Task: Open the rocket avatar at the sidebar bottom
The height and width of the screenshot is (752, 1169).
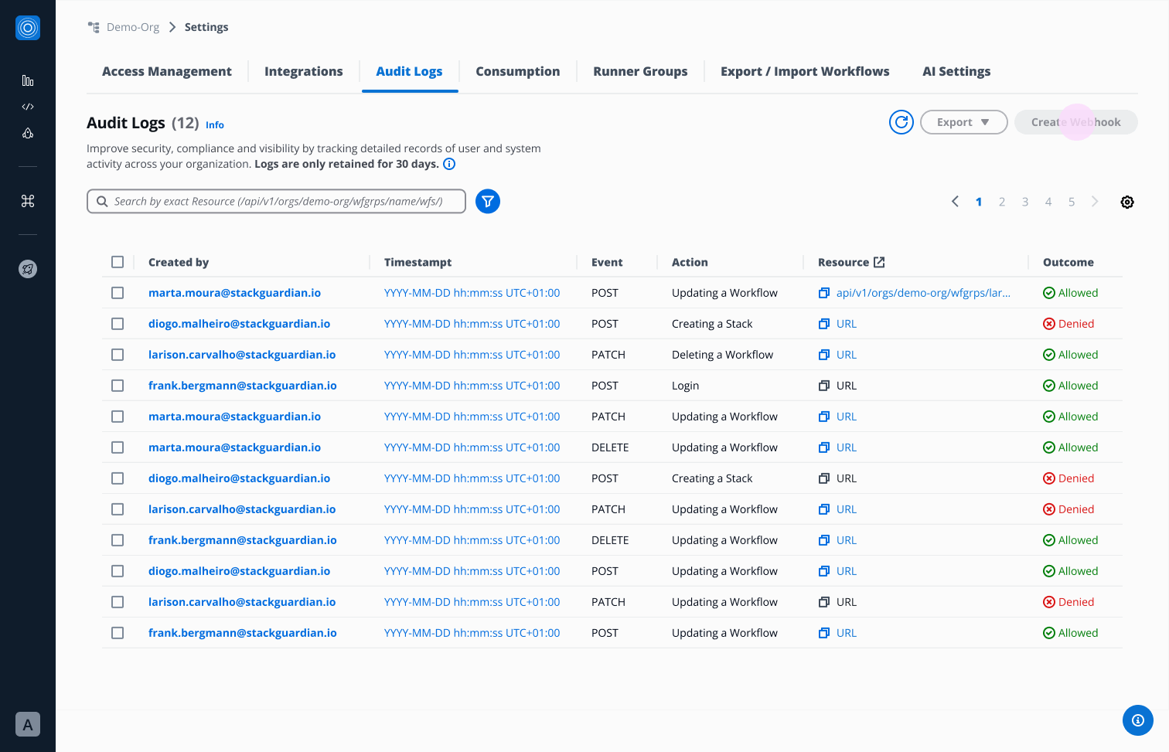Action: pos(28,269)
